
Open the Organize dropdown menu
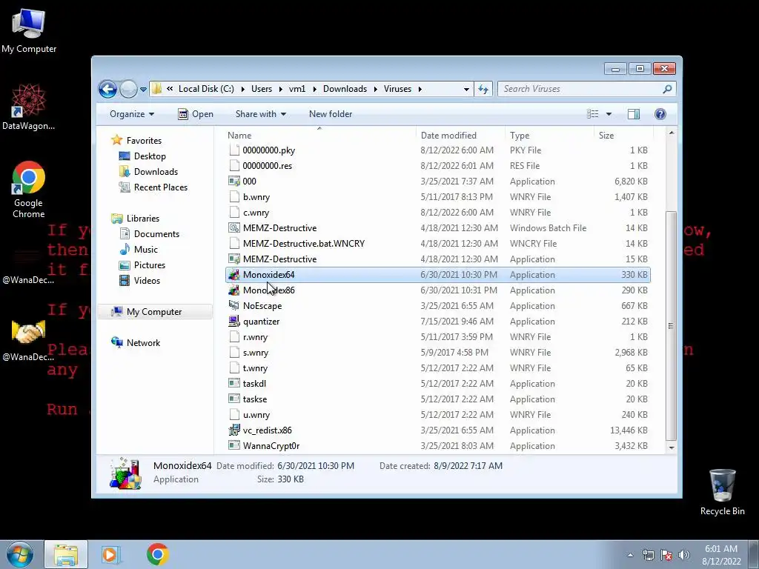click(x=132, y=114)
